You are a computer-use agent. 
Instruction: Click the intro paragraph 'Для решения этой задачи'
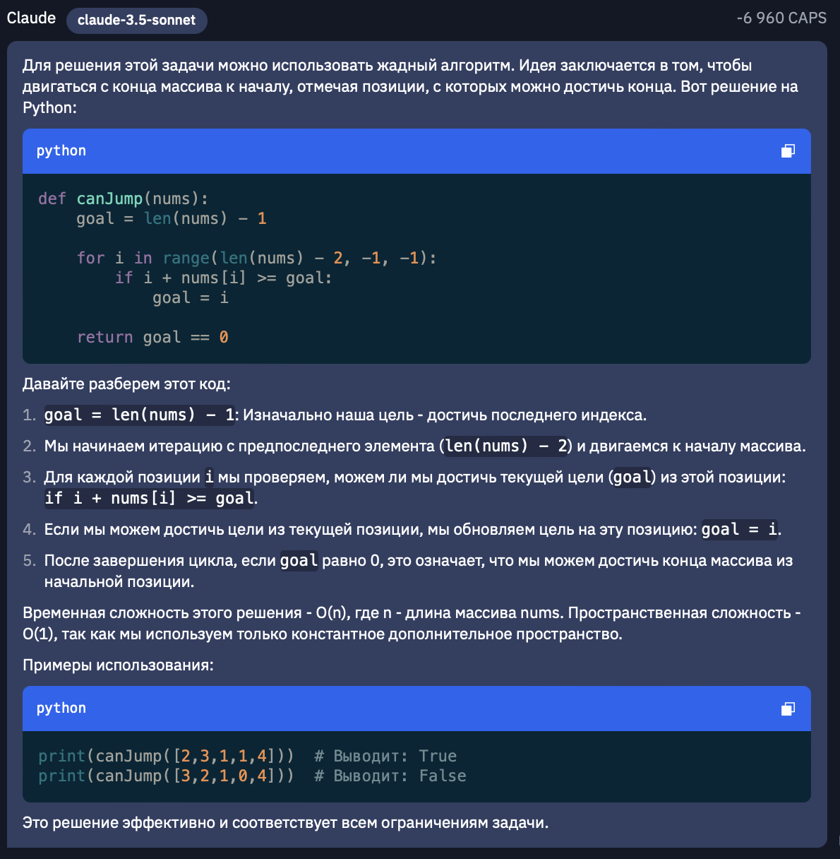click(410, 86)
